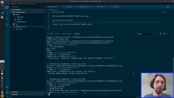This screenshot has height=98, width=174.
Task: Open editor more actions ellipsis
Action: click(x=171, y=7)
